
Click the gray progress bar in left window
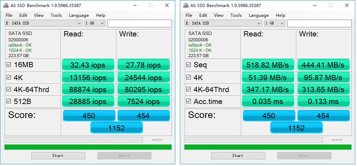(73, 139)
